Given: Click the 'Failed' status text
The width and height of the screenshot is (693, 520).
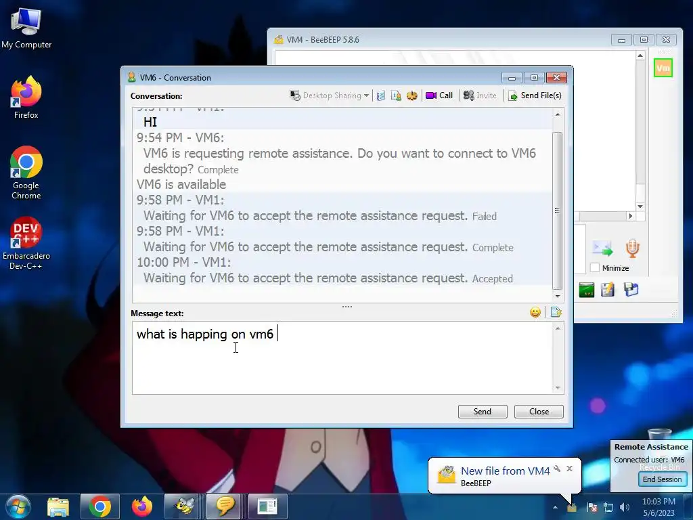Looking at the screenshot, I should coord(485,217).
